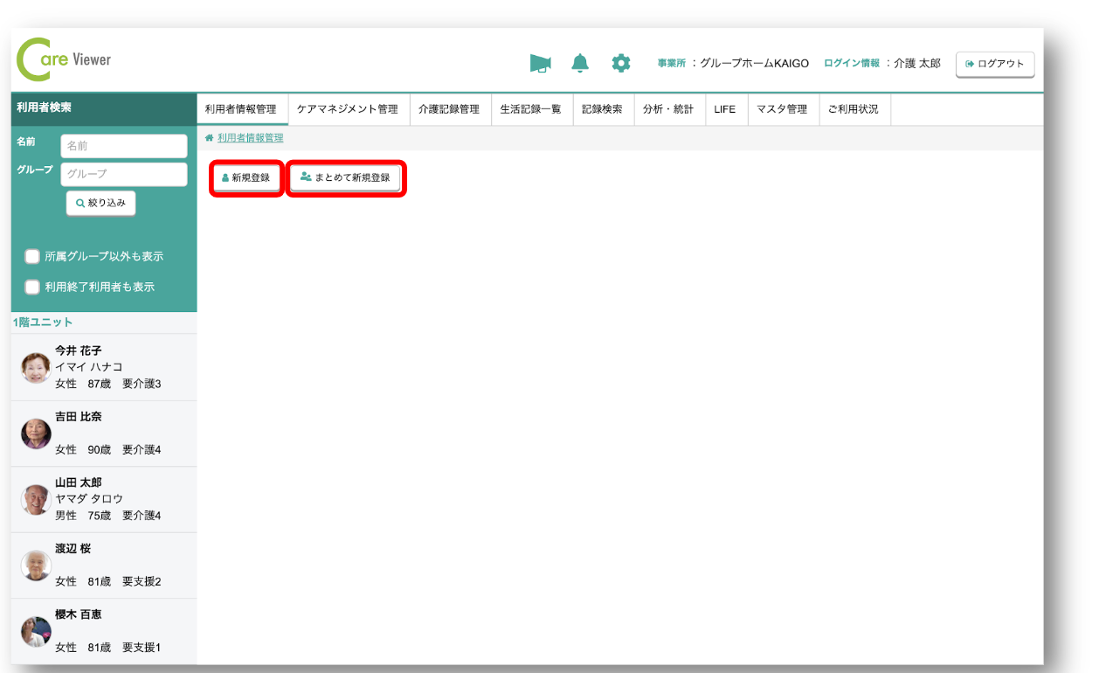Open the notification bell icon

[x=580, y=63]
